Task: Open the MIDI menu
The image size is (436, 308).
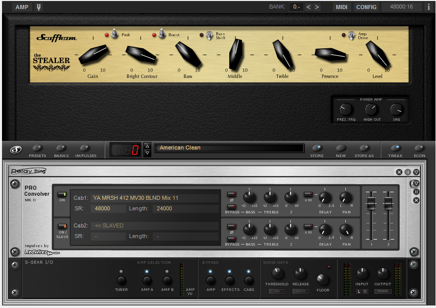Action: click(x=341, y=7)
